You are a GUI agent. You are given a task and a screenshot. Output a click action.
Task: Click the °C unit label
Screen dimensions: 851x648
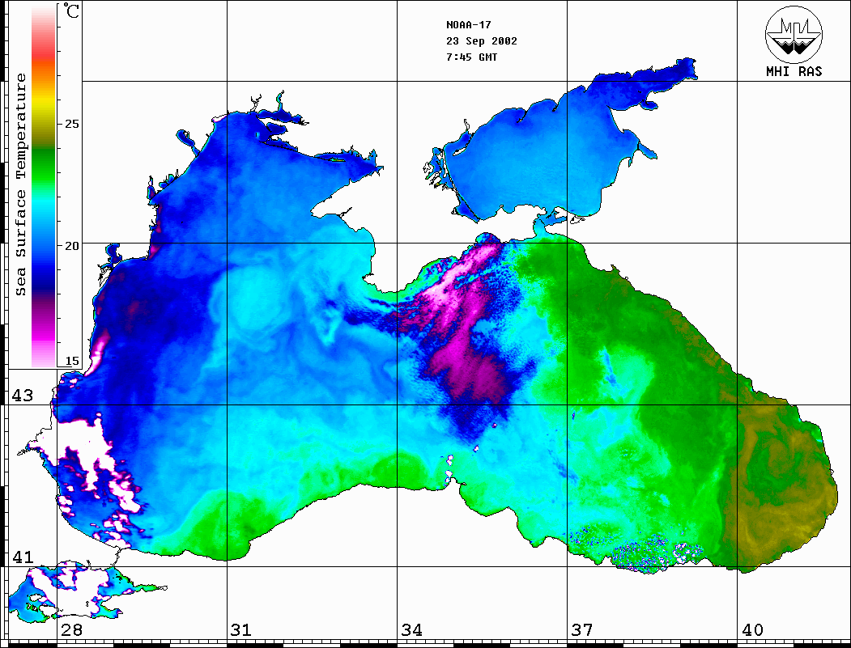click(71, 11)
